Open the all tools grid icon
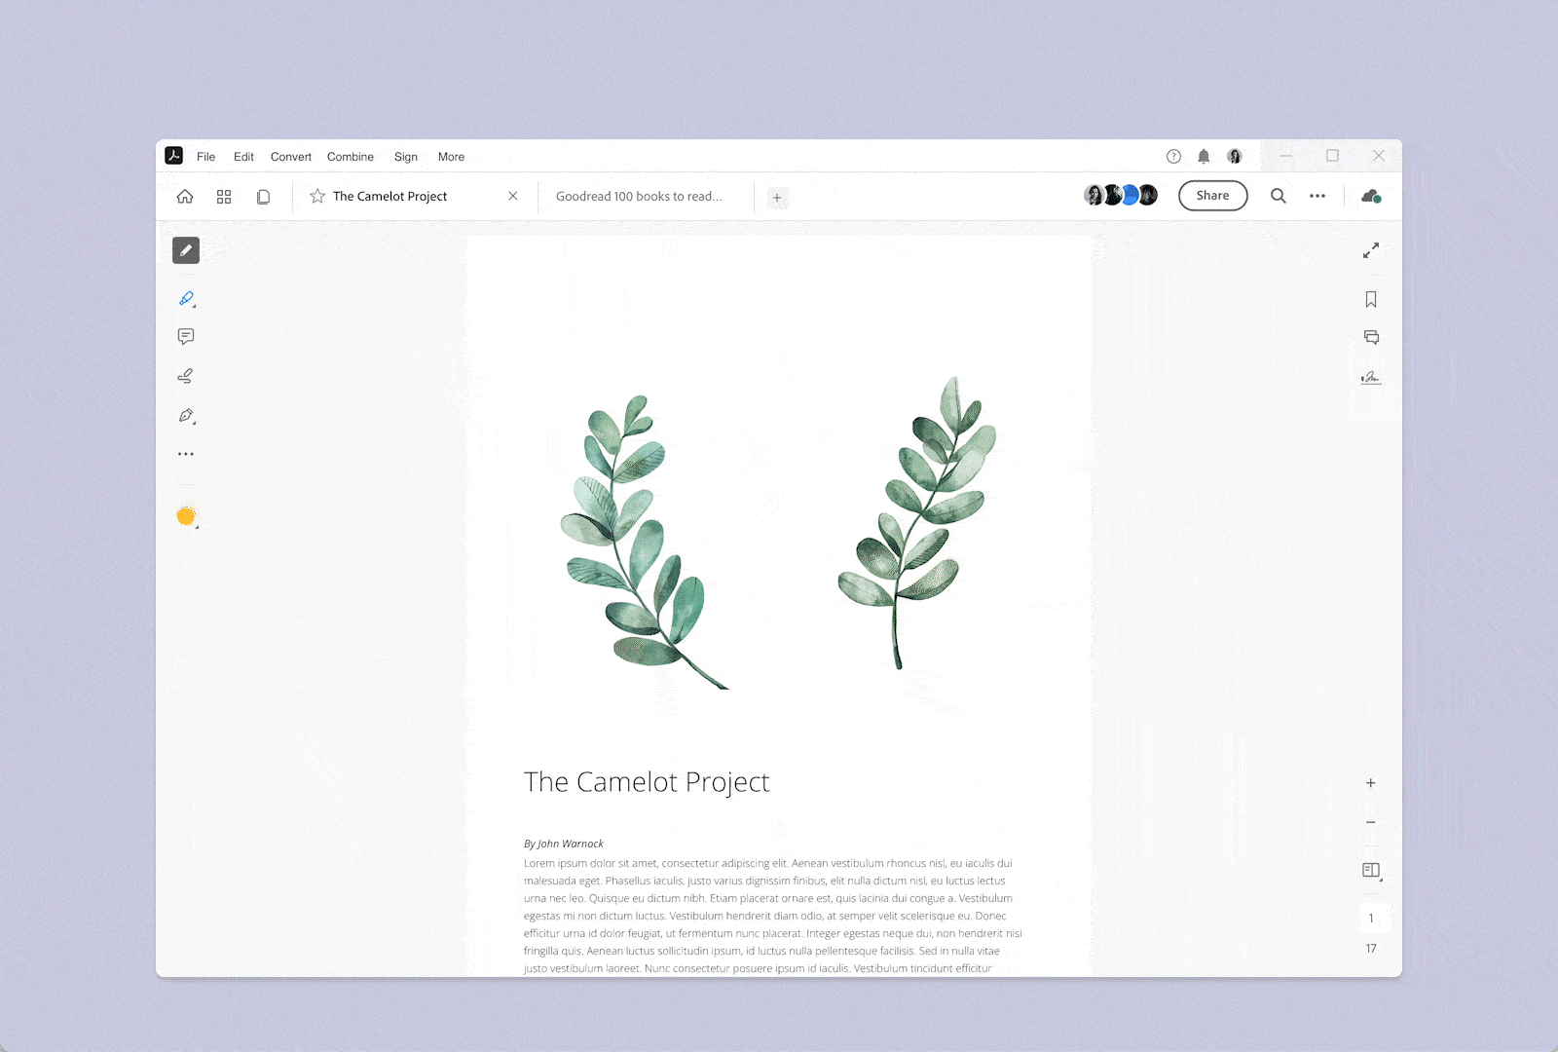 coord(224,197)
